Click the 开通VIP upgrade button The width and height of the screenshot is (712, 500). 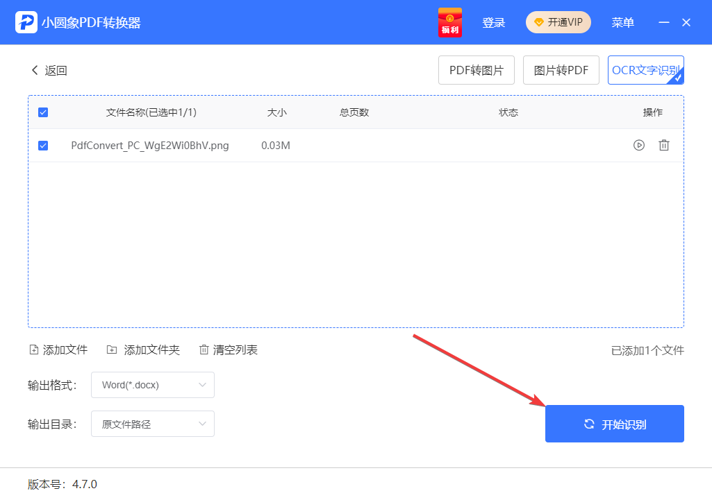tap(558, 21)
